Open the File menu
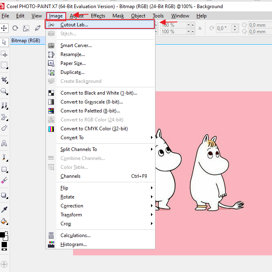The height and width of the screenshot is (272, 272). 5,16
